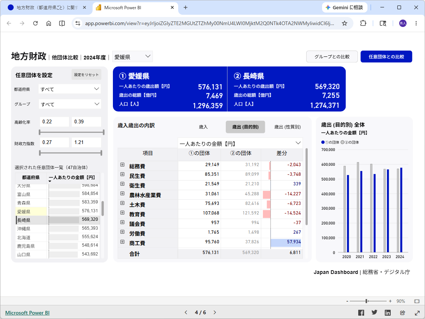The image size is (425, 319).
Task: Open the 都道府県 filter dropdown
Action: (70, 89)
